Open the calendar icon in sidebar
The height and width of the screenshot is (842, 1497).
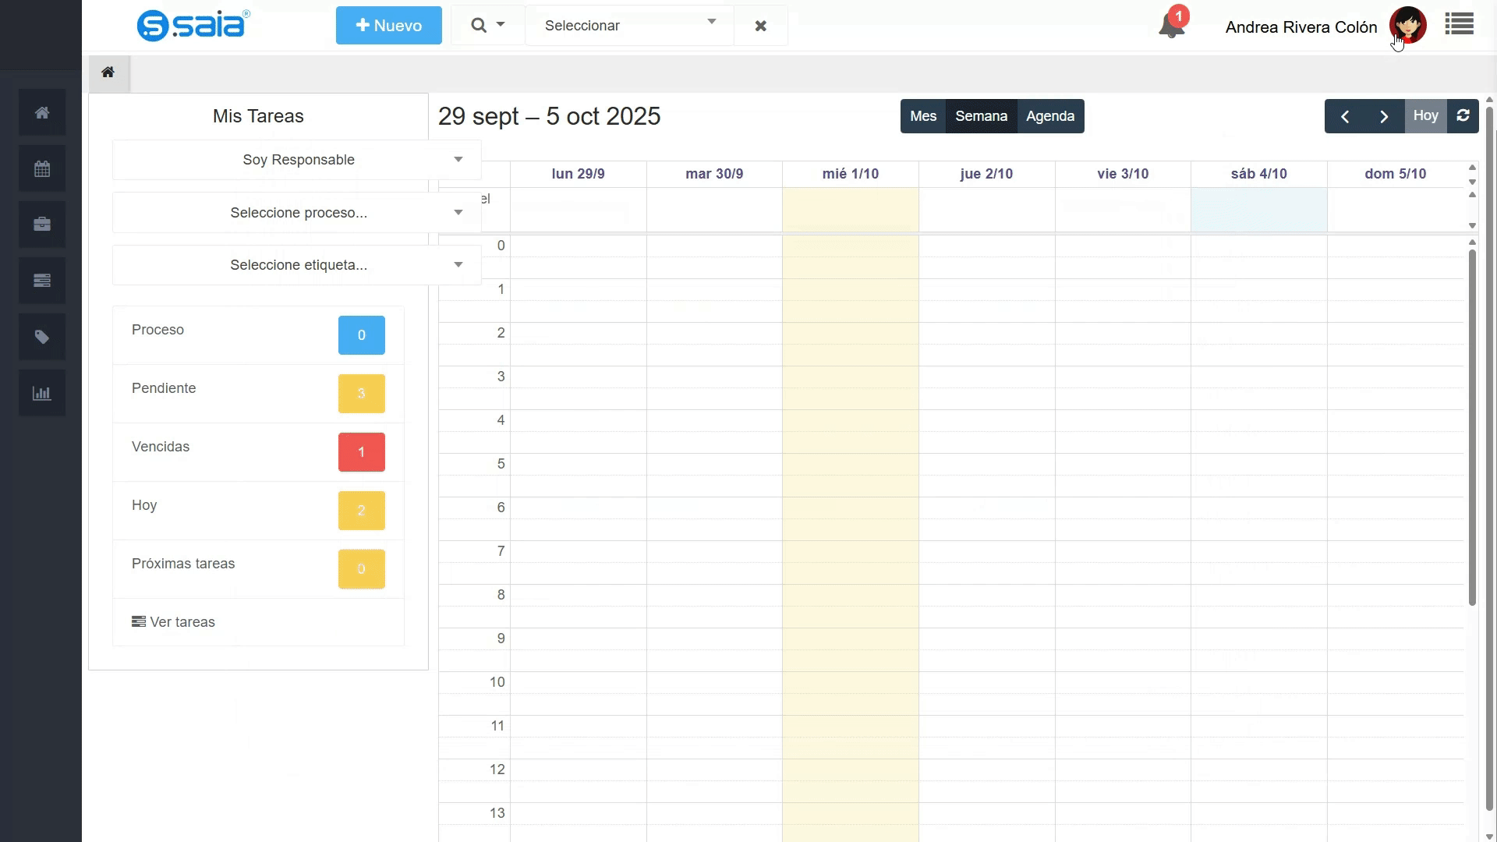click(x=42, y=169)
